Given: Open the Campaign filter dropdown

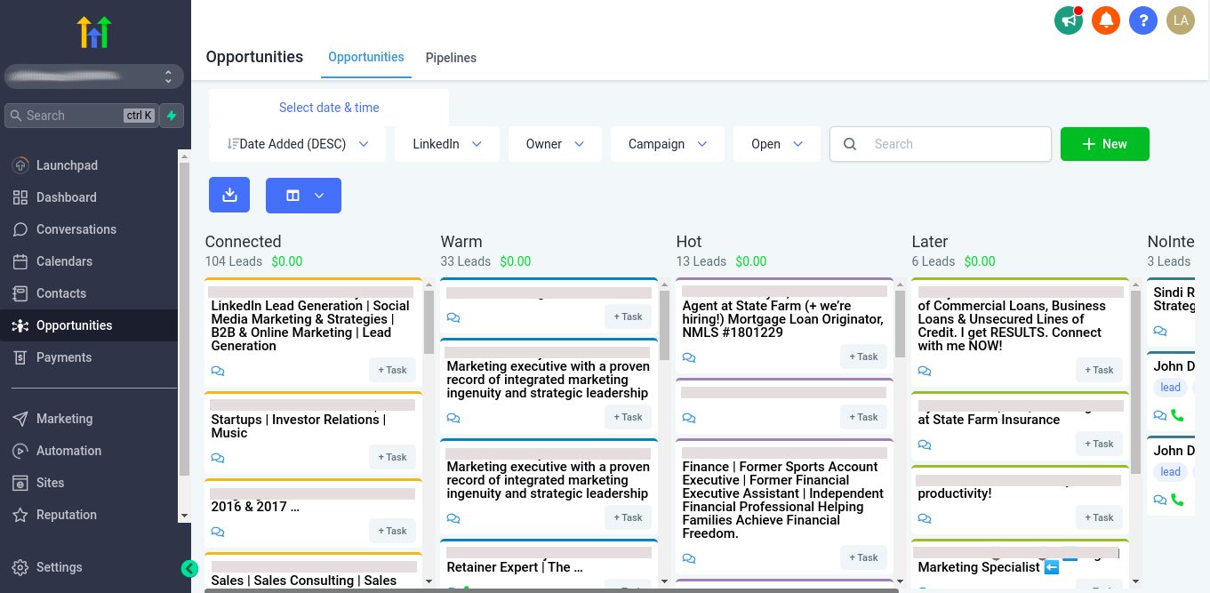Looking at the screenshot, I should [x=667, y=144].
